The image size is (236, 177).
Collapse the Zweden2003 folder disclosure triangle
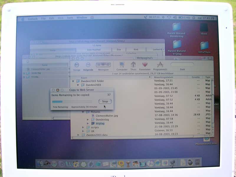tap(78, 85)
